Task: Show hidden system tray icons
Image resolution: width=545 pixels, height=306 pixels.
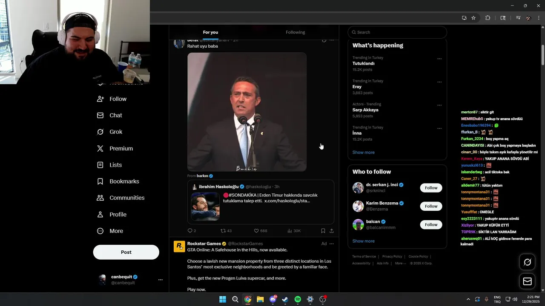Action: (468, 299)
